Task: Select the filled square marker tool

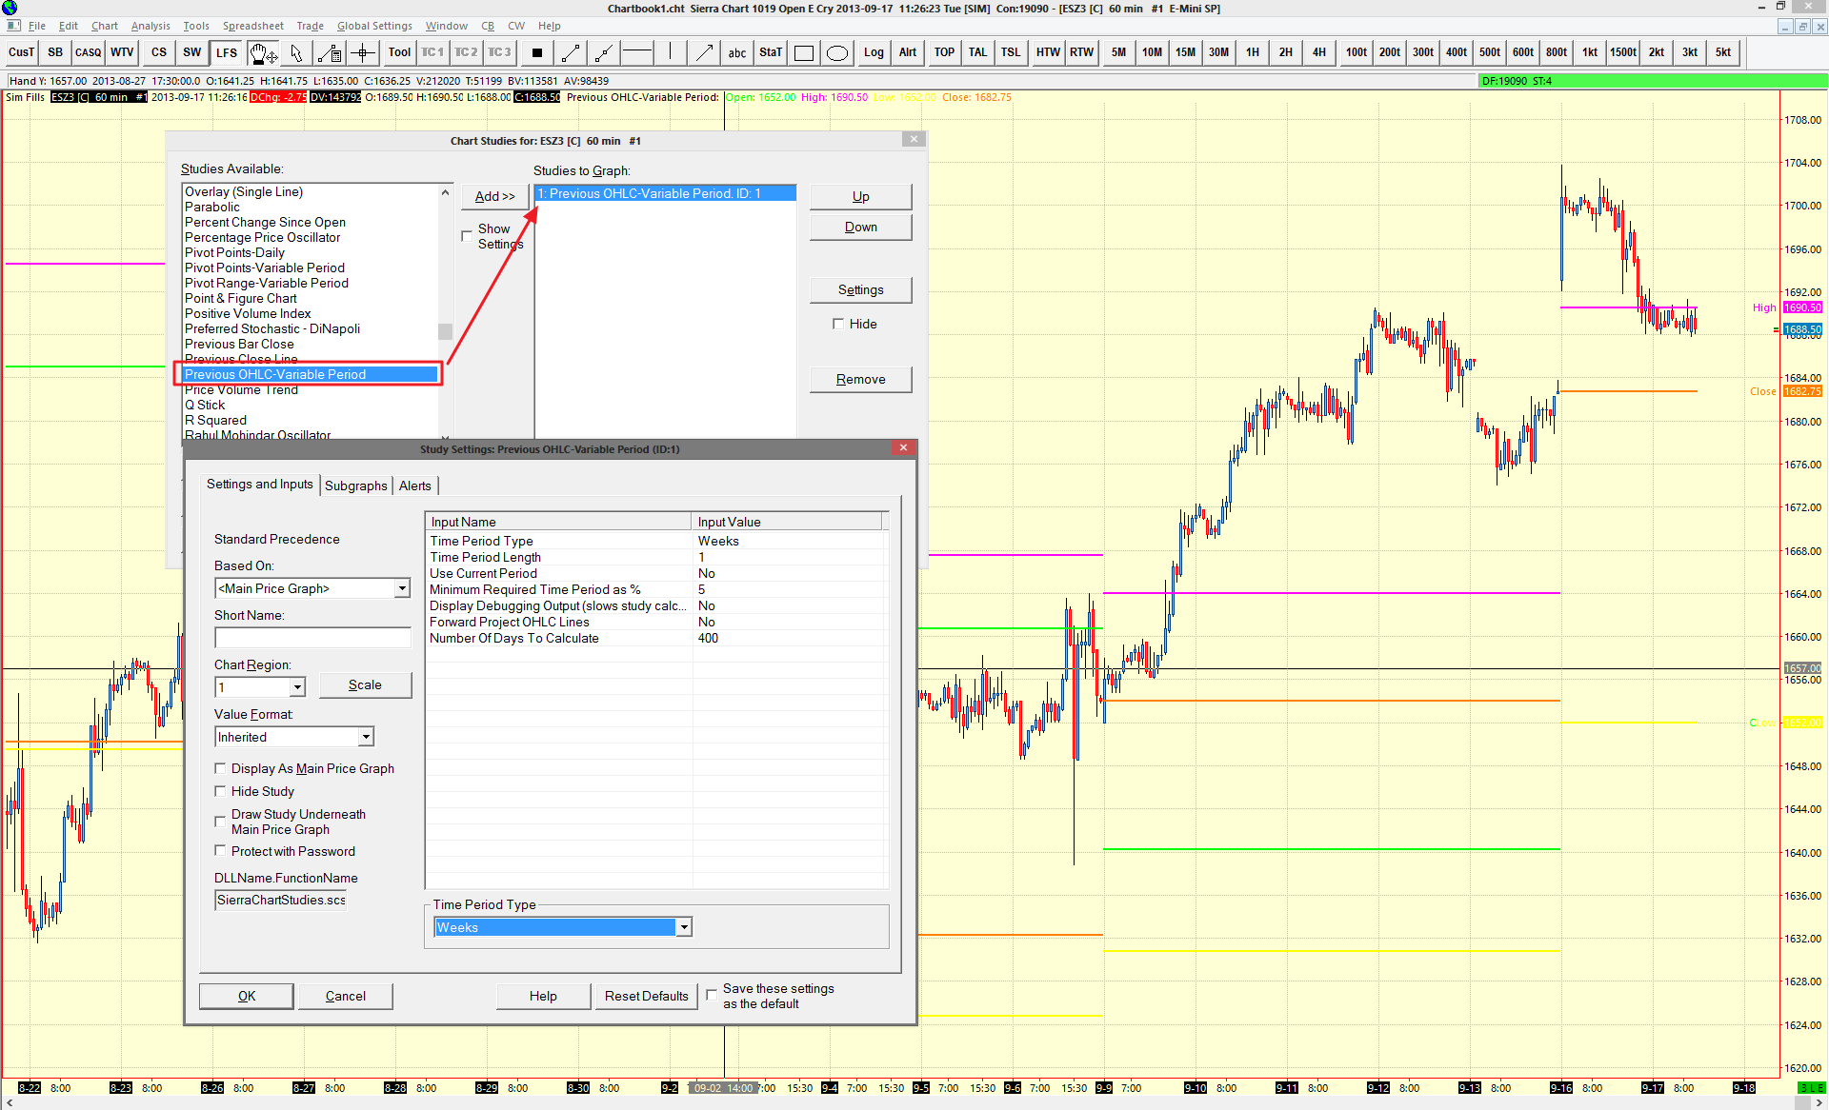Action: point(537,52)
